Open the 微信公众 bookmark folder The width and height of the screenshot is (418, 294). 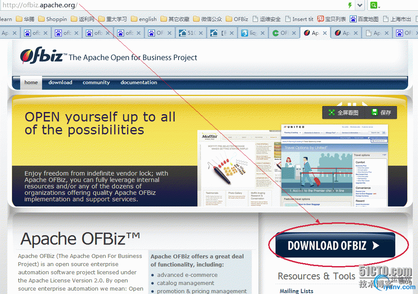click(x=207, y=19)
